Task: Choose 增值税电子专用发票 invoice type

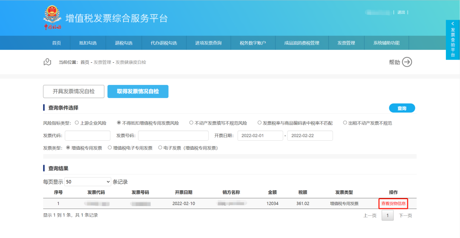Action: 110,148
